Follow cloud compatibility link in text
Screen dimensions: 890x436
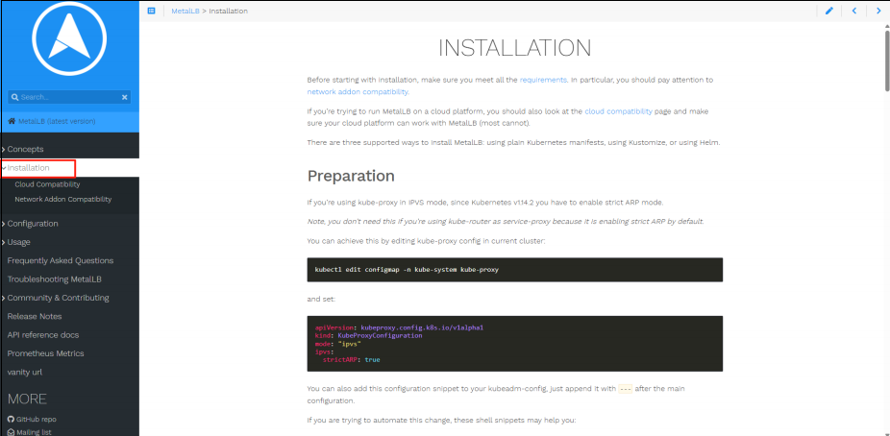point(619,111)
